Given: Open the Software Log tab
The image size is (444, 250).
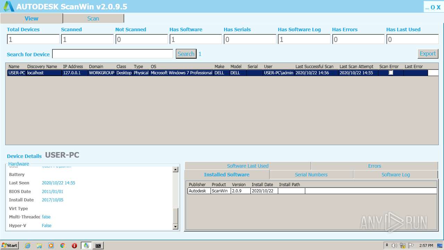Looking at the screenshot, I should point(396,175).
